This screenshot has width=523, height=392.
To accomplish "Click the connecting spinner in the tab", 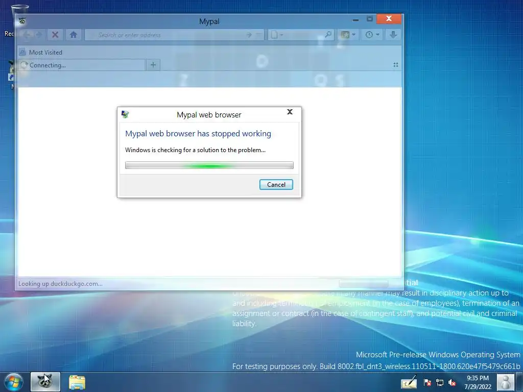I will coord(23,65).
